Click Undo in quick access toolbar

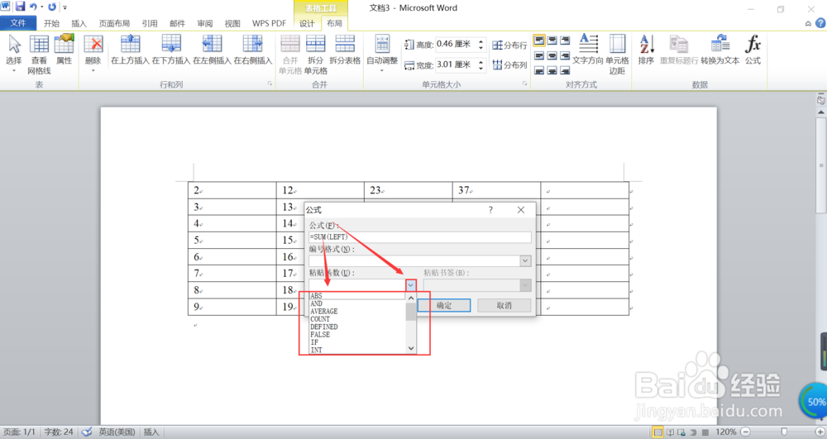(33, 7)
